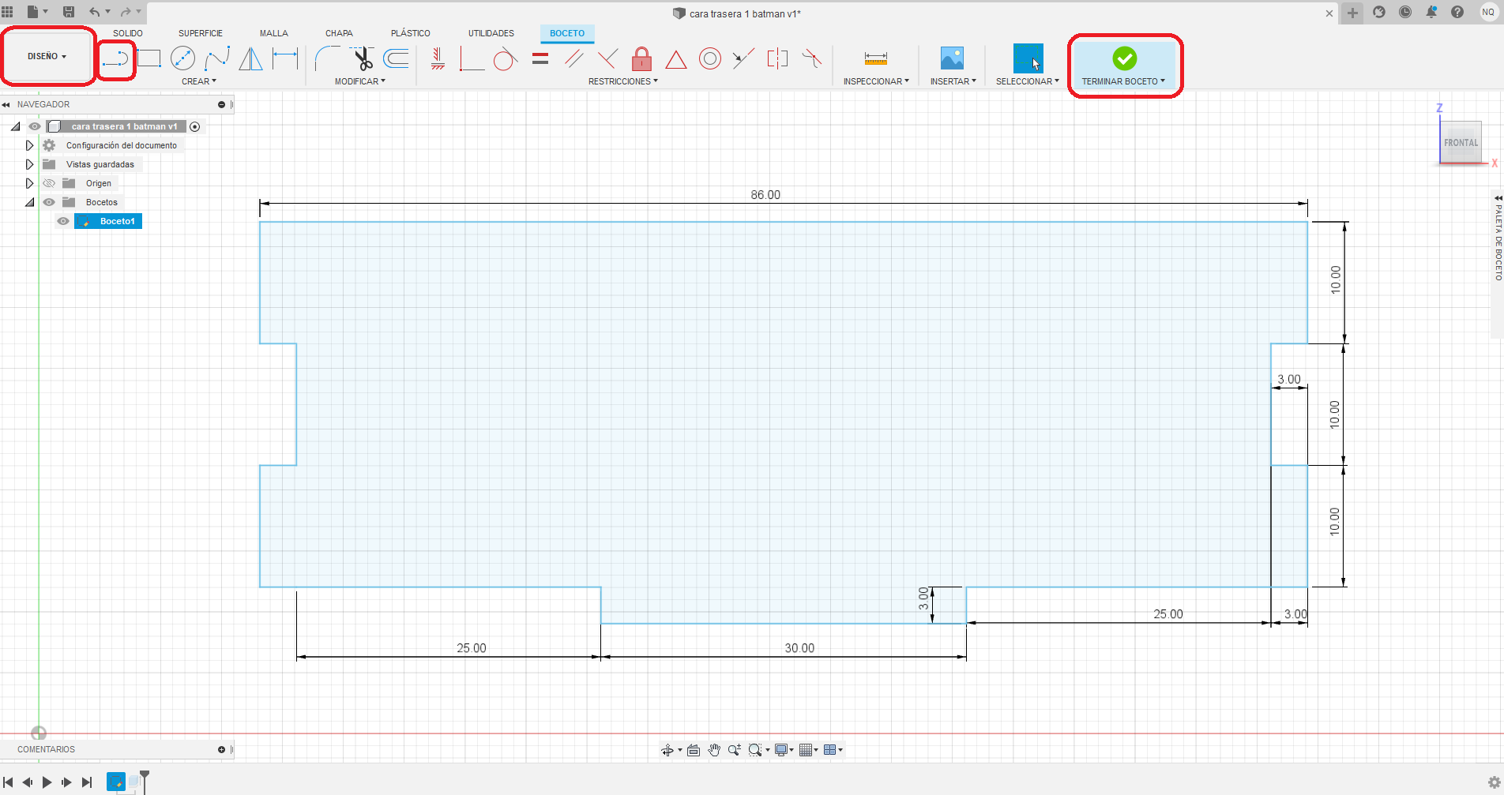This screenshot has height=795, width=1504.
Task: Select the sketch feature in the timeline
Action: tap(115, 782)
